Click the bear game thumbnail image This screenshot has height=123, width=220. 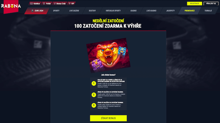(x=108, y=55)
